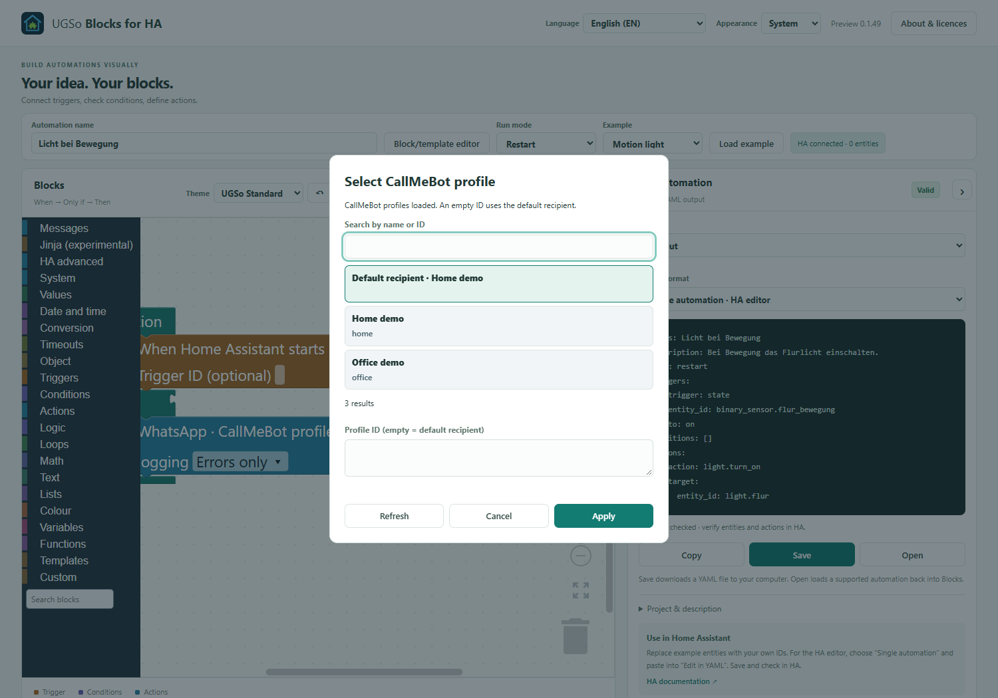Image resolution: width=998 pixels, height=698 pixels.
Task: Click the UGSo Blocks house logo
Action: [33, 23]
